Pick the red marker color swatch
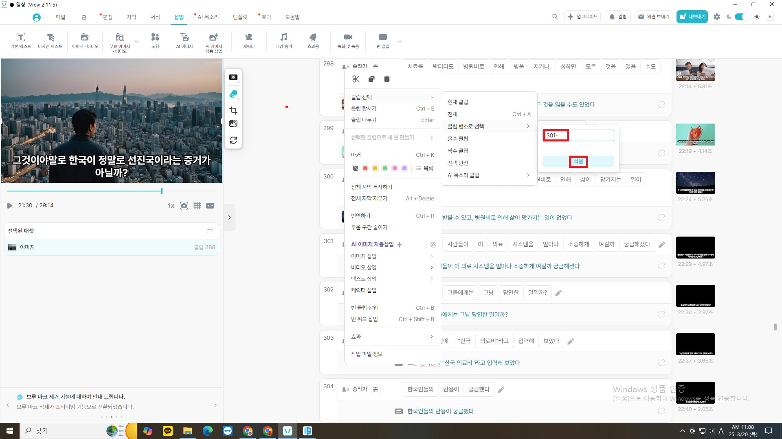 coord(365,168)
